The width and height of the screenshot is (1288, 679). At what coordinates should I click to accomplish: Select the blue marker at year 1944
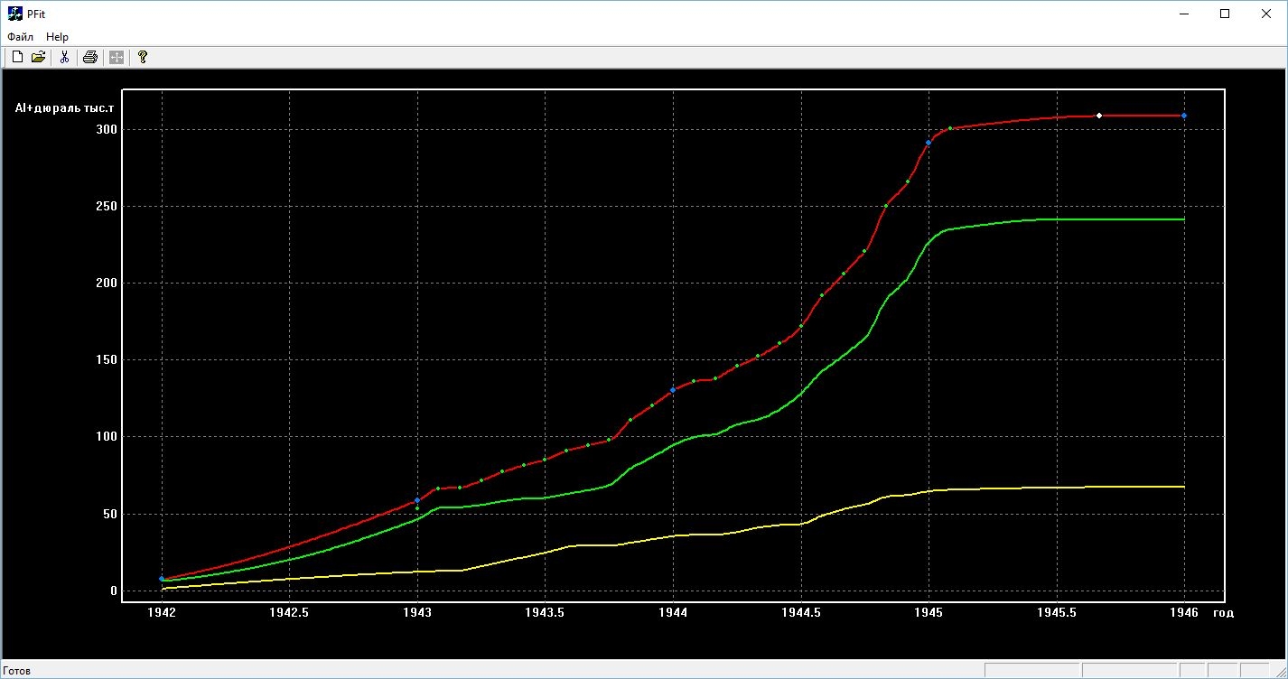pyautogui.click(x=673, y=390)
